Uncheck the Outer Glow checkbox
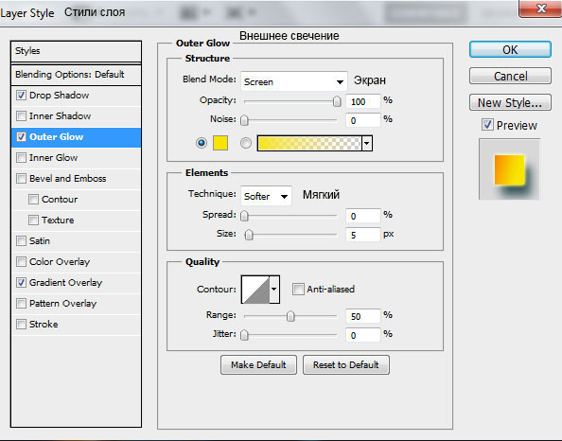The height and width of the screenshot is (441, 562). pyautogui.click(x=21, y=137)
